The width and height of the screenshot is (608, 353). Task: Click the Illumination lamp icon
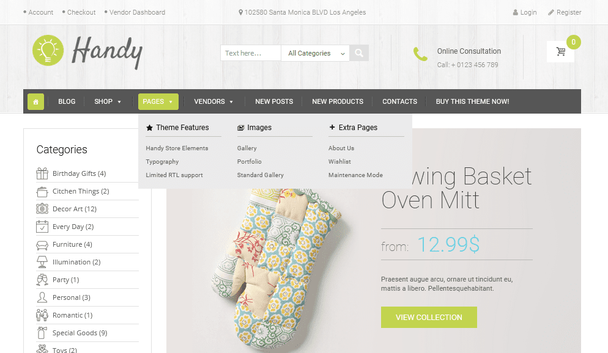point(42,262)
